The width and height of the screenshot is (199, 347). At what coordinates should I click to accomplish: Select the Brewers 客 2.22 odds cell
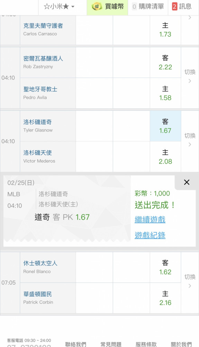click(x=165, y=62)
